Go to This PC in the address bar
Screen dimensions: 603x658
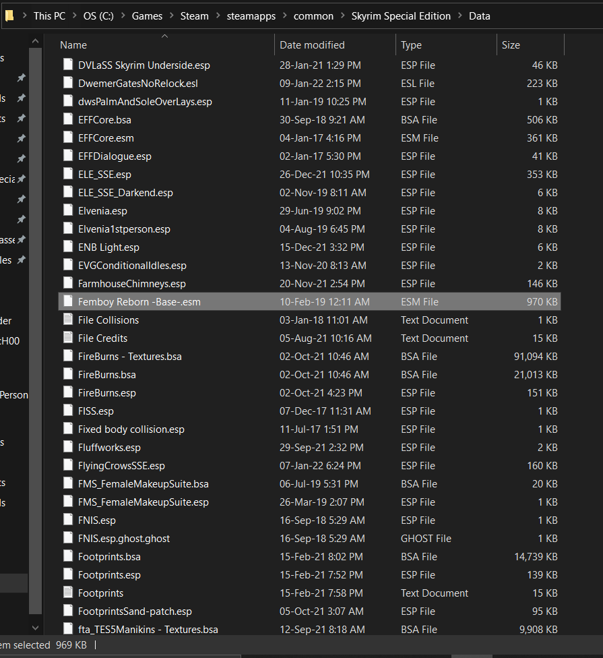pos(49,16)
